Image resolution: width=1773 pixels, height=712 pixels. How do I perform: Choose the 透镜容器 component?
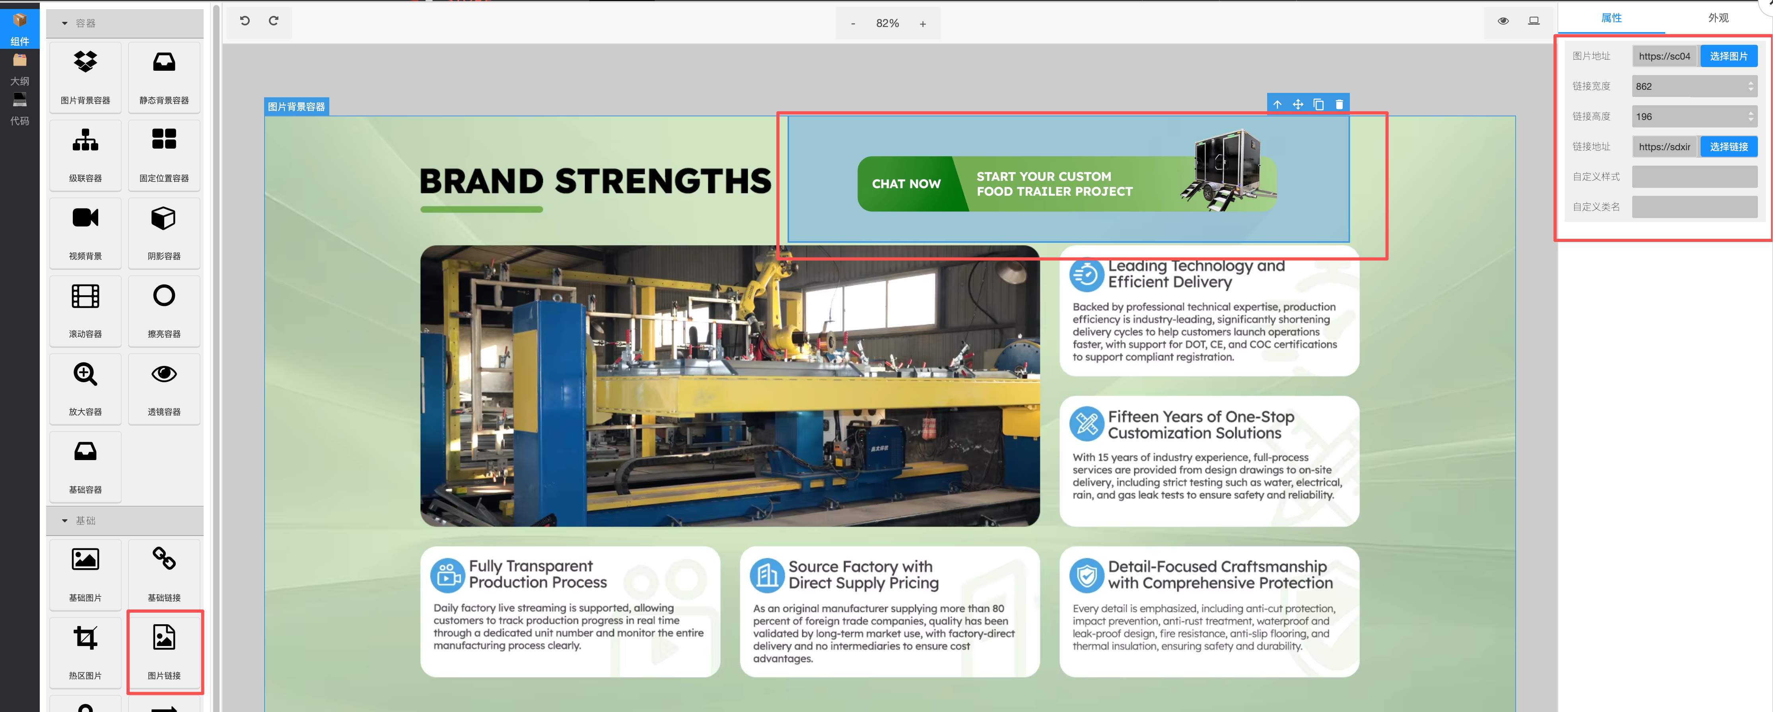(164, 389)
